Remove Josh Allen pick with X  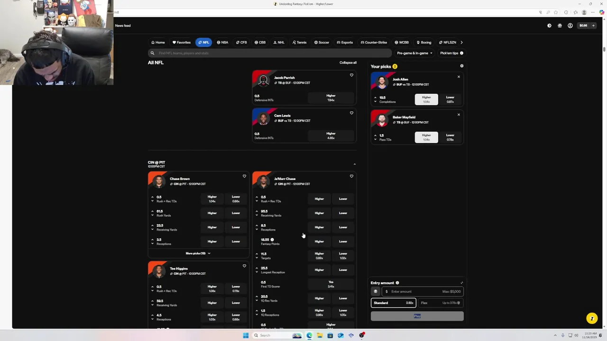point(459,77)
